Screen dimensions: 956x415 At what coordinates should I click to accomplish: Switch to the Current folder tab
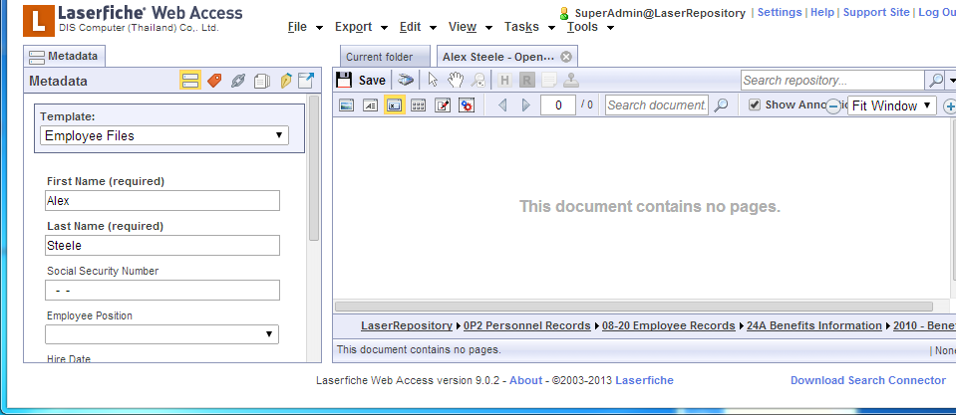coord(384,57)
